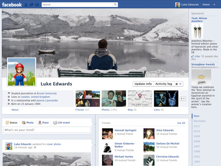The image size is (221, 166).
Task: Click Mario avatar in cover photo post
Action: click(x=9, y=146)
